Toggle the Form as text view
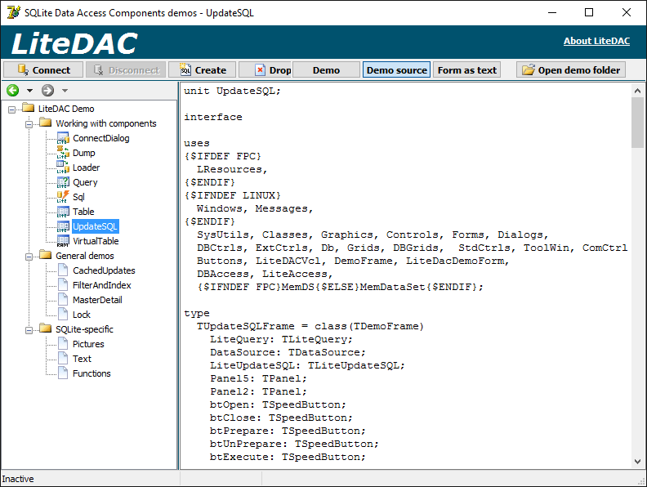 [x=466, y=70]
